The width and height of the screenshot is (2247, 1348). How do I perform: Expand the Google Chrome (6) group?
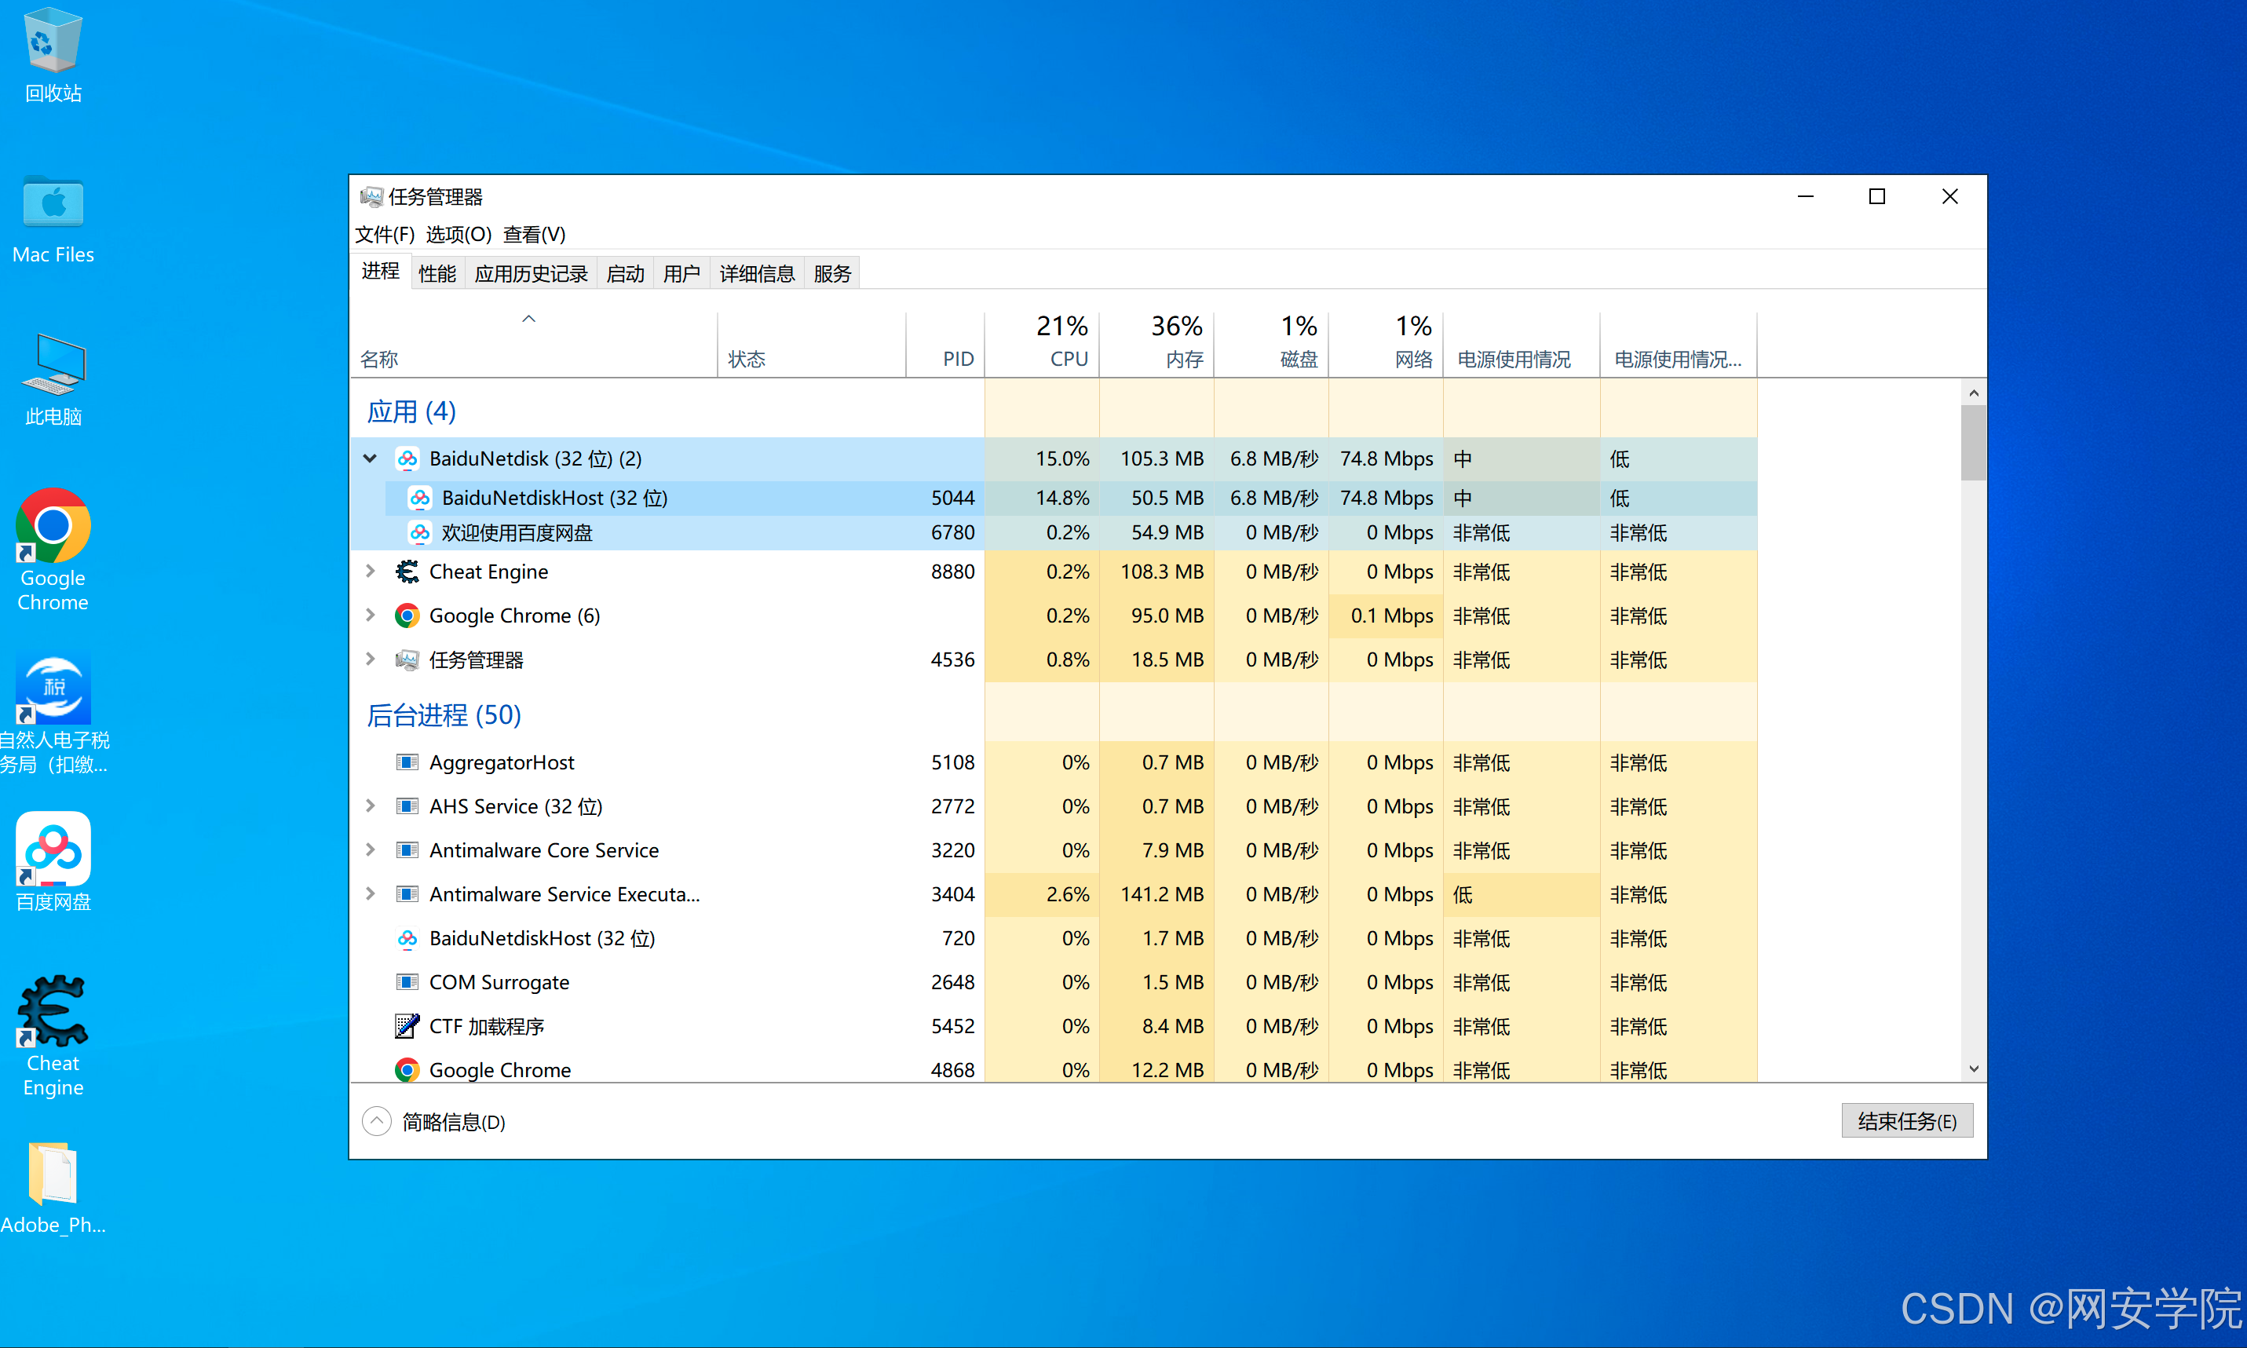click(x=370, y=615)
